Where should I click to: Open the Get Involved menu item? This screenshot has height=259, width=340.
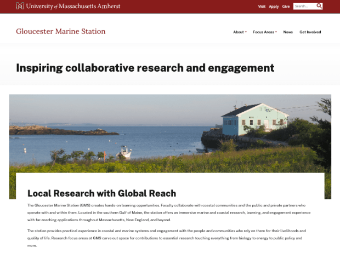(x=310, y=32)
